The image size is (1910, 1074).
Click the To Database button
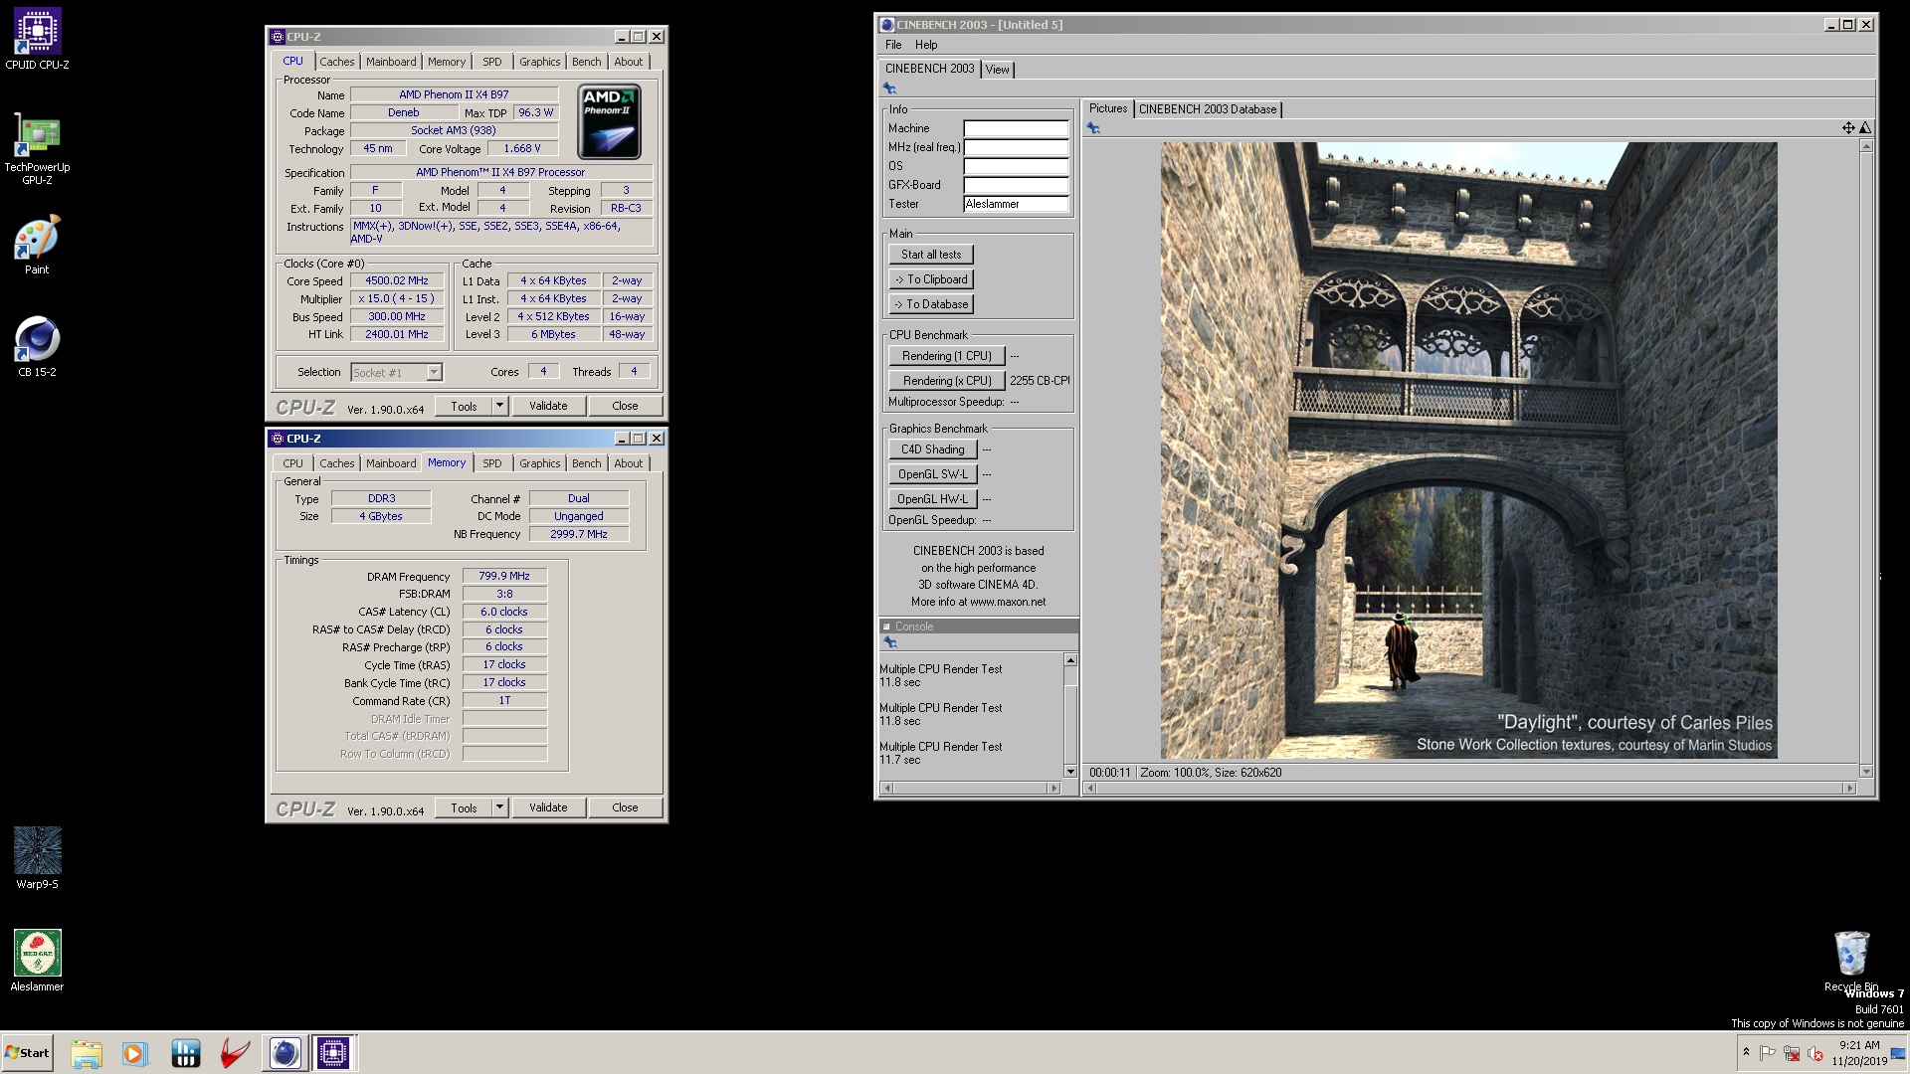(x=931, y=304)
